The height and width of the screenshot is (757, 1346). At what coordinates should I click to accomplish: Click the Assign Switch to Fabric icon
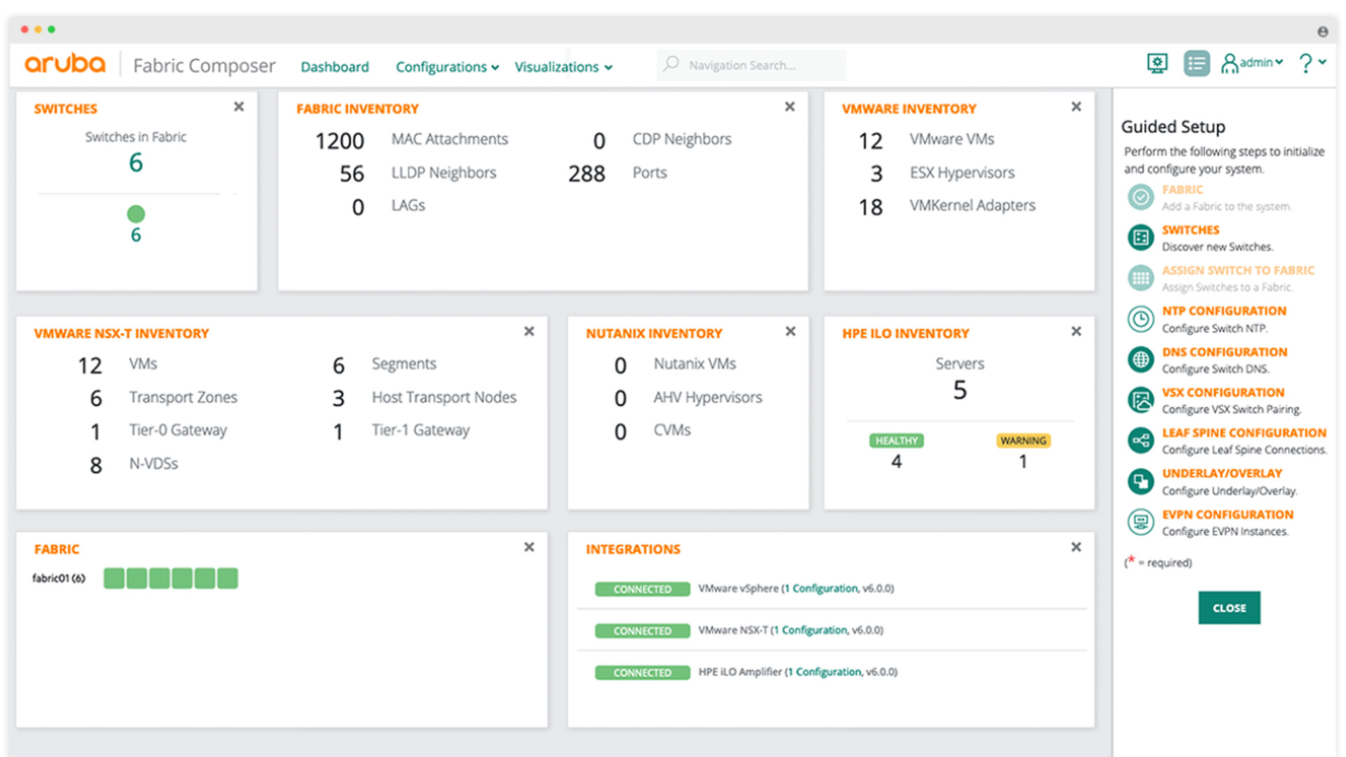click(1141, 277)
